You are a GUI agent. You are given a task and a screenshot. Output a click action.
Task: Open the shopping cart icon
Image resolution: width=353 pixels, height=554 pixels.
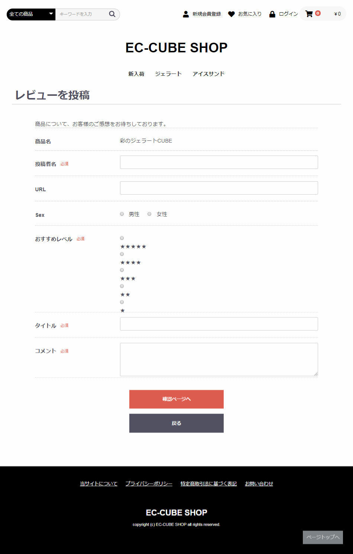pyautogui.click(x=309, y=14)
